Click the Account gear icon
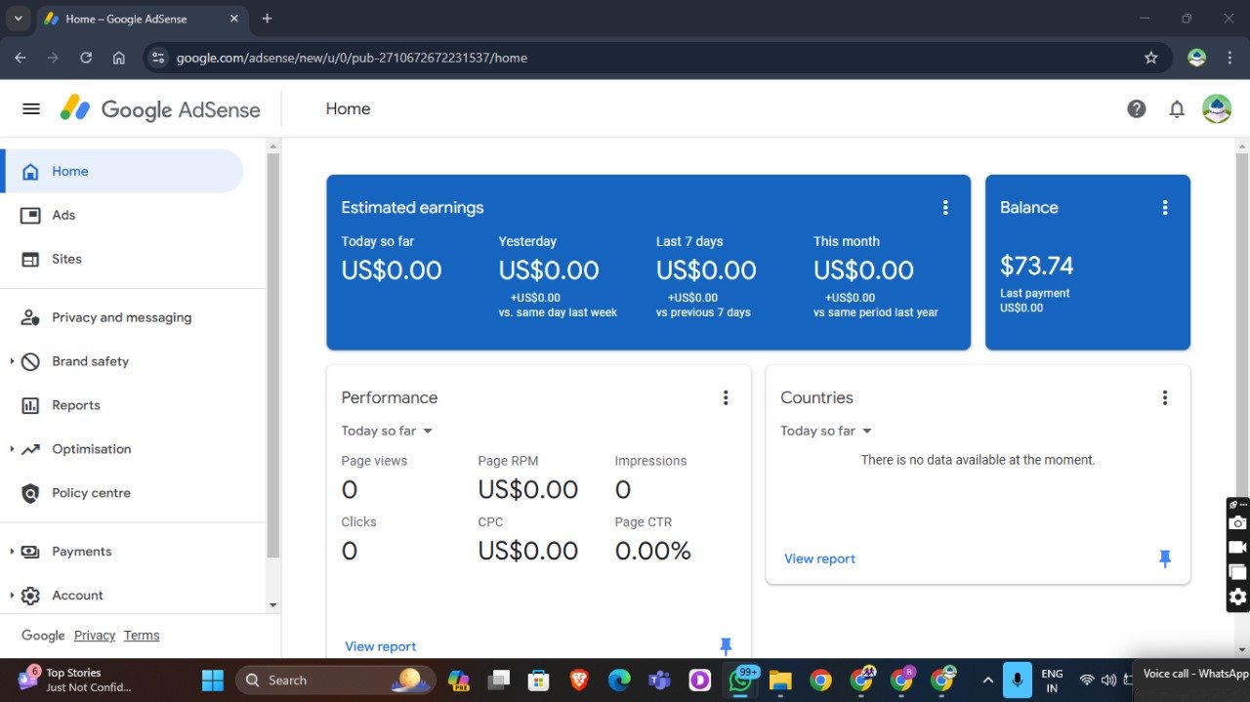 30,596
